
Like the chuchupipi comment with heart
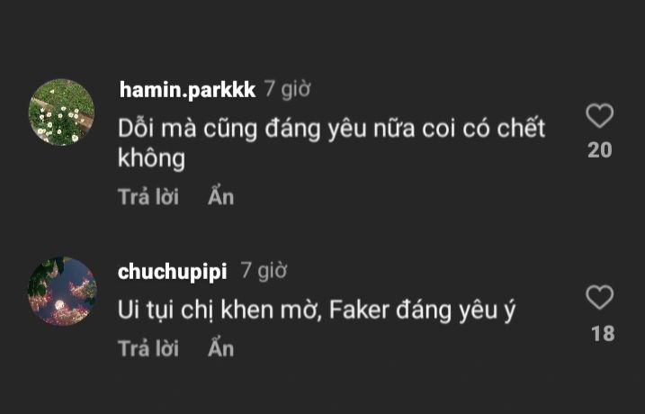click(599, 297)
